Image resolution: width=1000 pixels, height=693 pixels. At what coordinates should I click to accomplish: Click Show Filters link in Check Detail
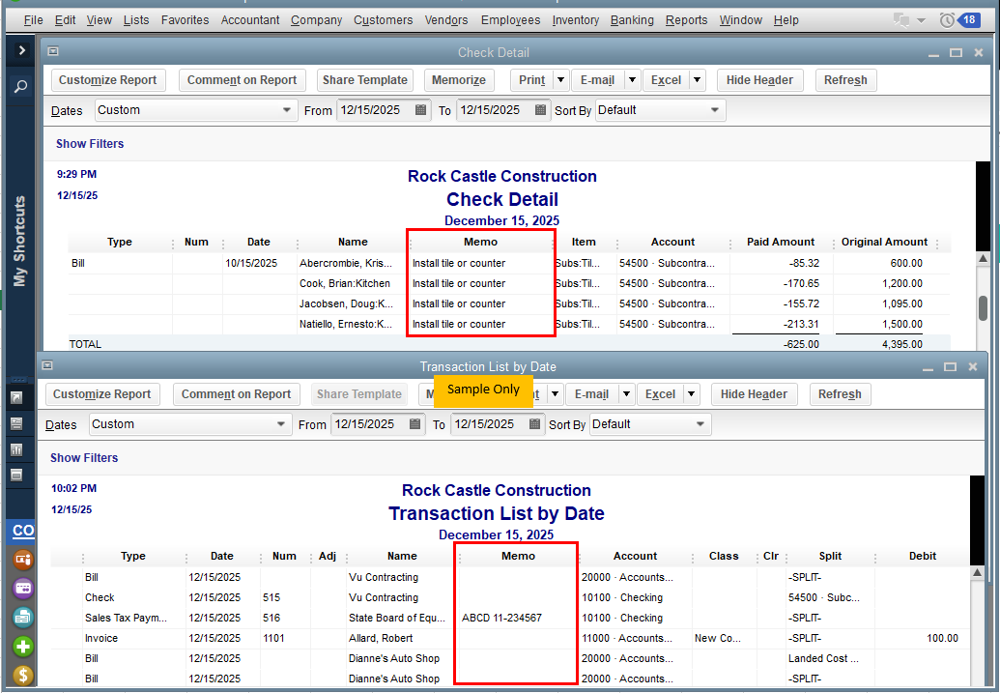(x=90, y=144)
